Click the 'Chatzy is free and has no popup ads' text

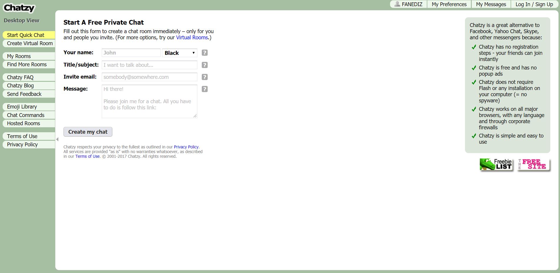pyautogui.click(x=508, y=71)
